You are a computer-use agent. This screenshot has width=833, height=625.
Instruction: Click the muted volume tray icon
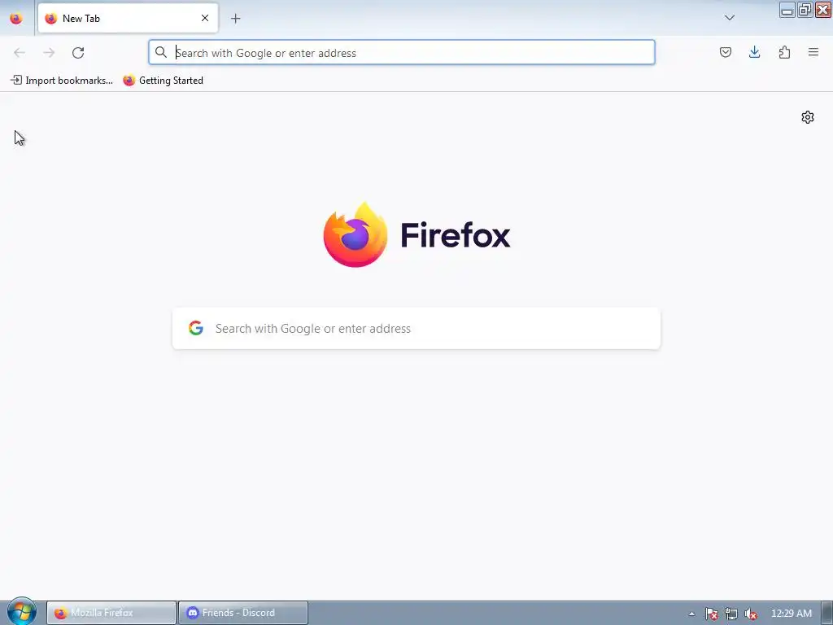tap(751, 614)
